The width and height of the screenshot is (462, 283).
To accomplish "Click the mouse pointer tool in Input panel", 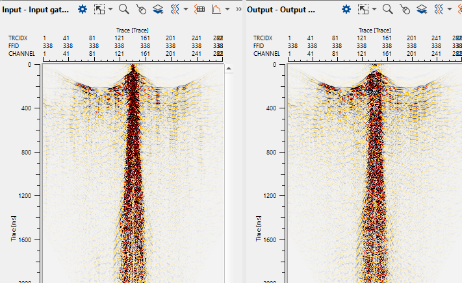I will coord(141,9).
